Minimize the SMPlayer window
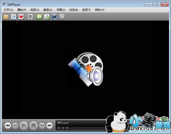171x134 pixels. click(148, 4)
